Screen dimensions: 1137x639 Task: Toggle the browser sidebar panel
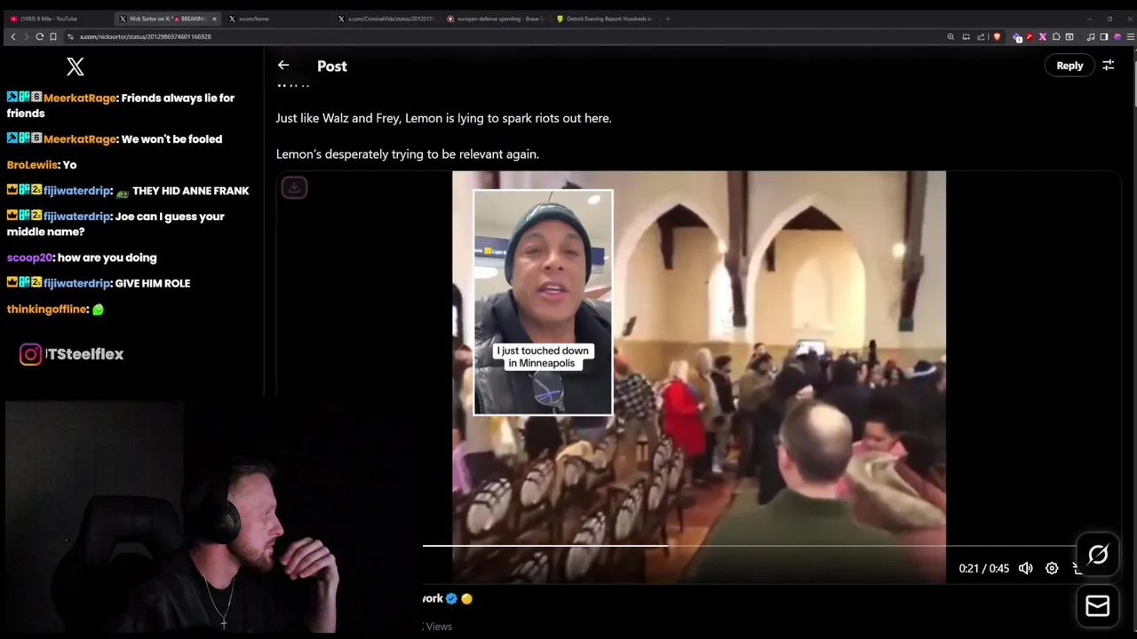[1104, 36]
